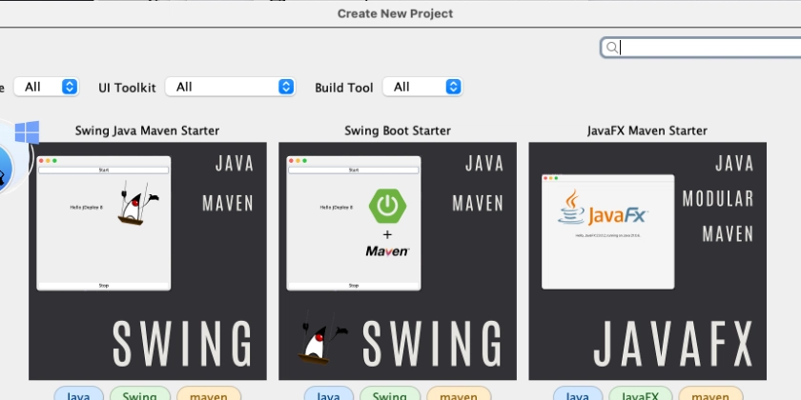Click the magnifier icon in the search field

click(611, 48)
